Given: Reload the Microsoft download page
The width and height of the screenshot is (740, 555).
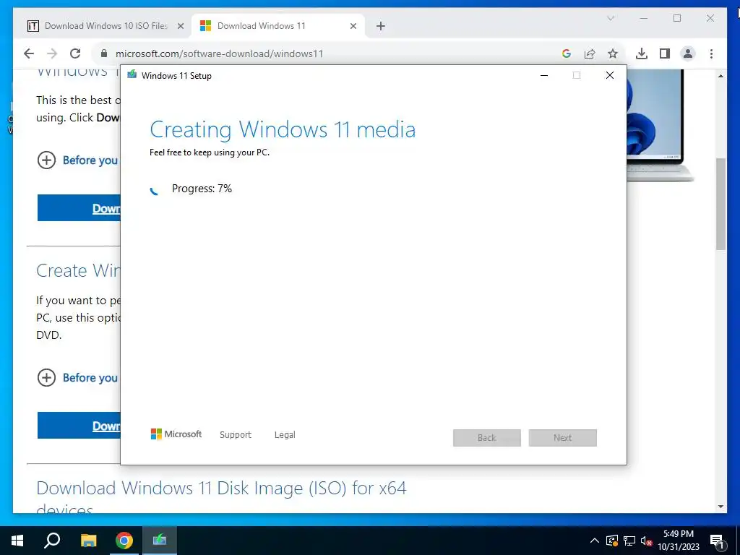Looking at the screenshot, I should 75,53.
